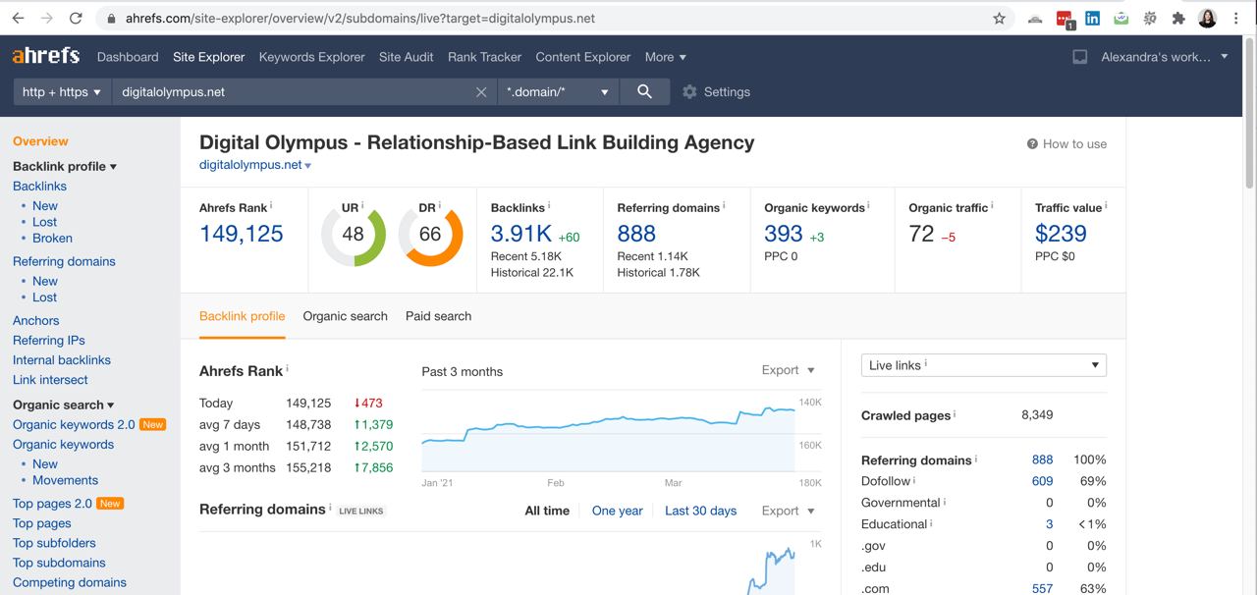Viewport: 1257px width, 595px height.
Task: Switch to the Organic search tab
Action: click(x=346, y=316)
